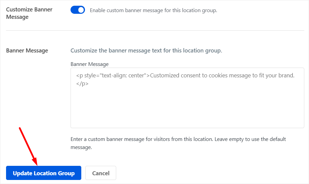The height and width of the screenshot is (184, 309).
Task: Click inside the Banner Message textarea
Action: click(x=187, y=98)
